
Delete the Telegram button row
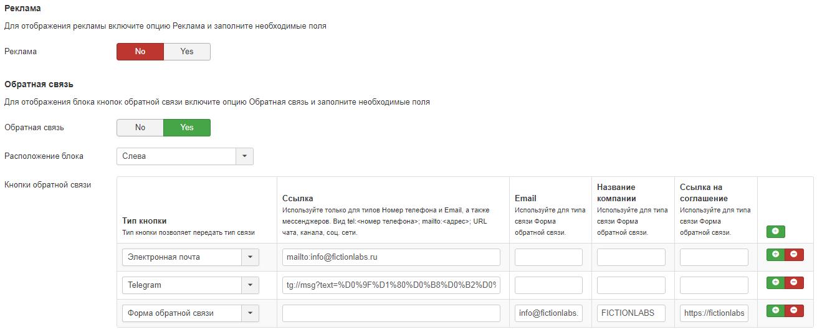(793, 282)
